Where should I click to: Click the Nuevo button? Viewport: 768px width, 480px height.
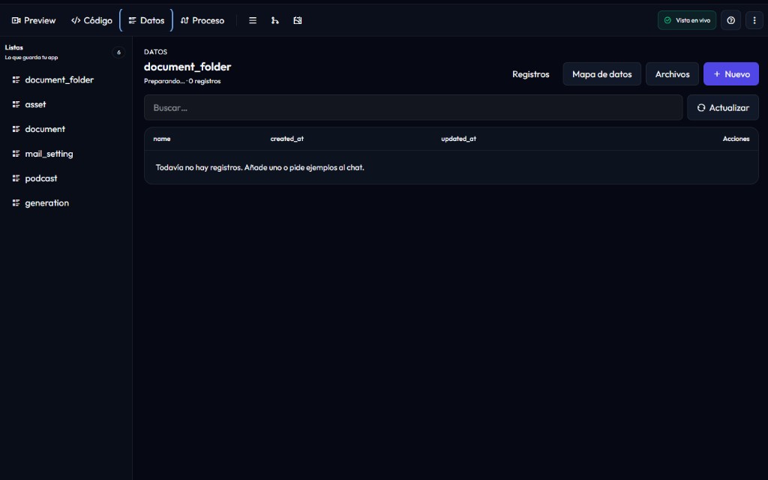[730, 74]
